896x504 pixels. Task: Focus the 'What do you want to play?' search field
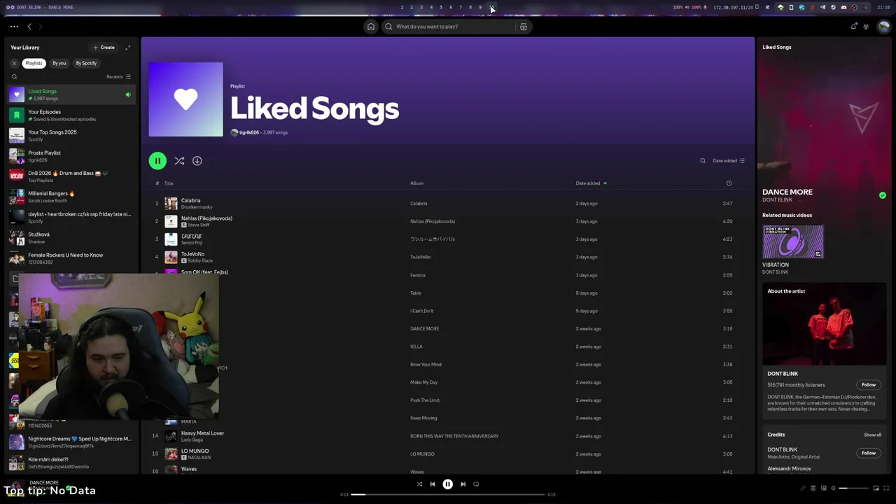point(448,27)
